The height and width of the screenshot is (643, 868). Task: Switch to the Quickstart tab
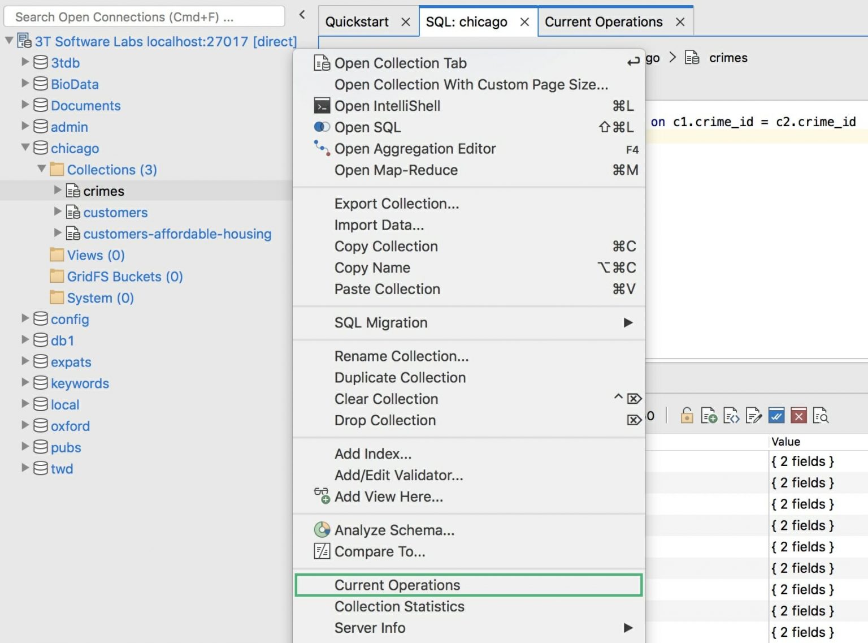click(357, 21)
